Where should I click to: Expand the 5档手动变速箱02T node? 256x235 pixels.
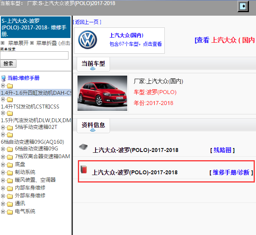[3, 127]
